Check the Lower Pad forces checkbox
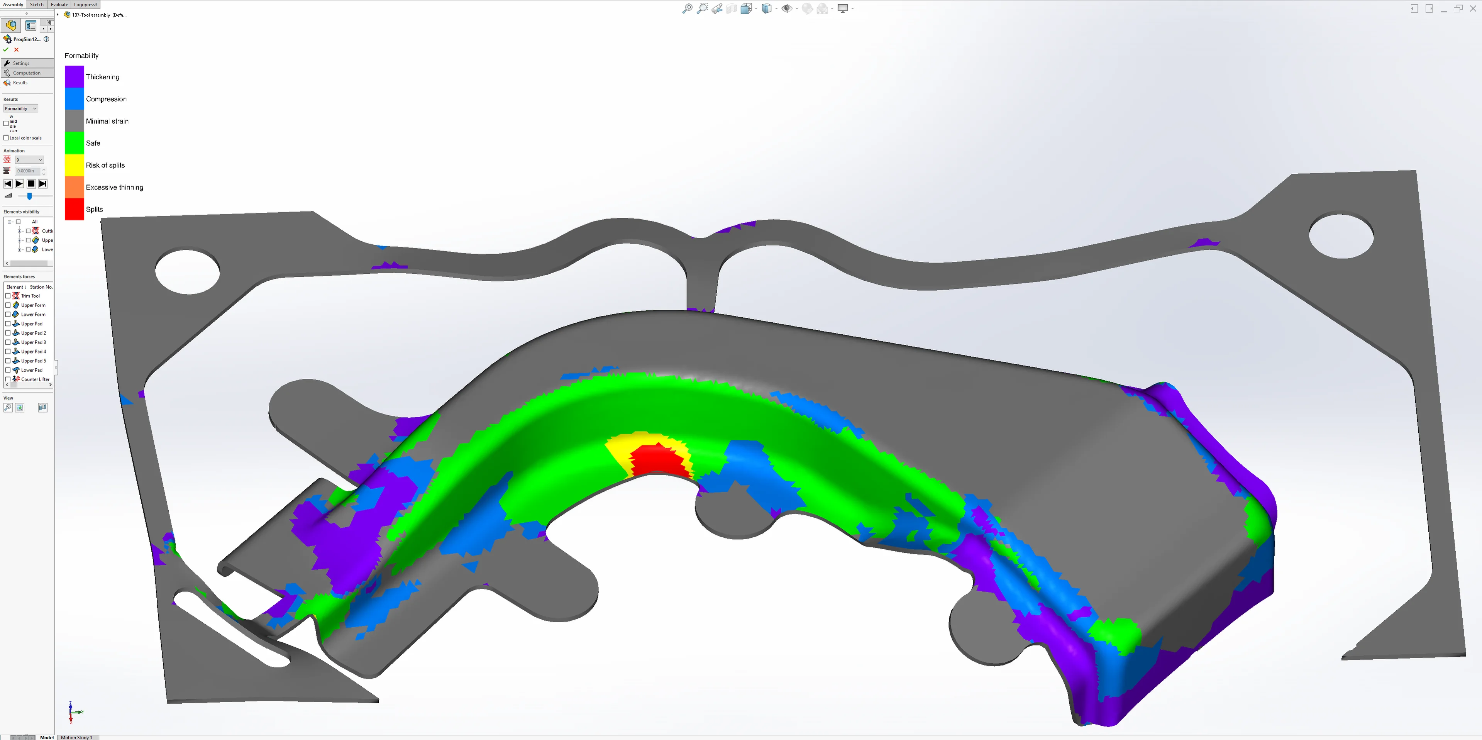1482x740 pixels. coord(8,370)
